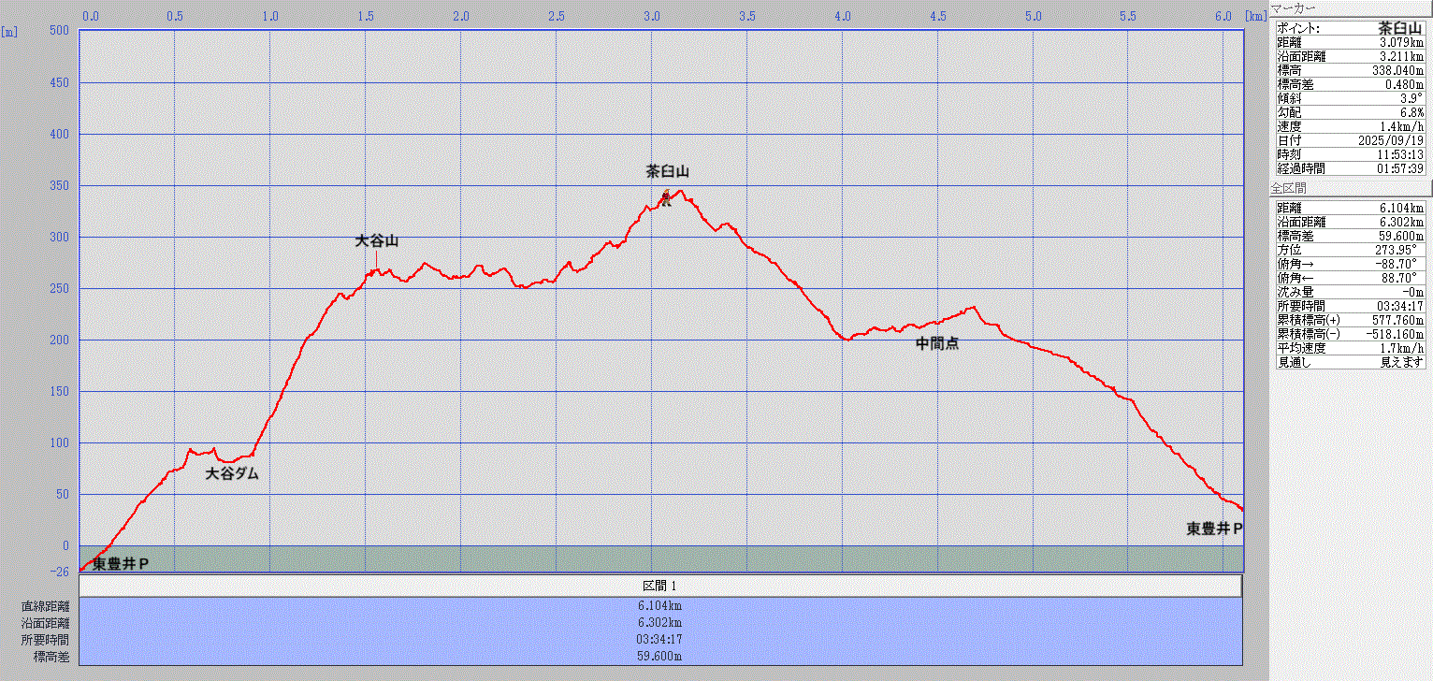Click the ending 東豊井P label at bottom right
Image resolution: width=1433 pixels, height=681 pixels.
pos(1214,529)
